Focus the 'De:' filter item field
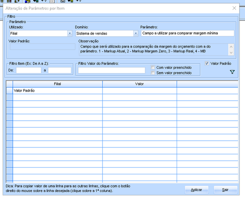Viewport: 245px width, 199px height. click(28, 70)
